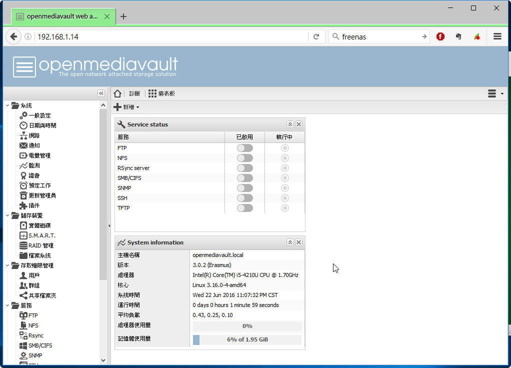Collapse the 系統 tree folder
This screenshot has width=511, height=368.
click(x=7, y=105)
